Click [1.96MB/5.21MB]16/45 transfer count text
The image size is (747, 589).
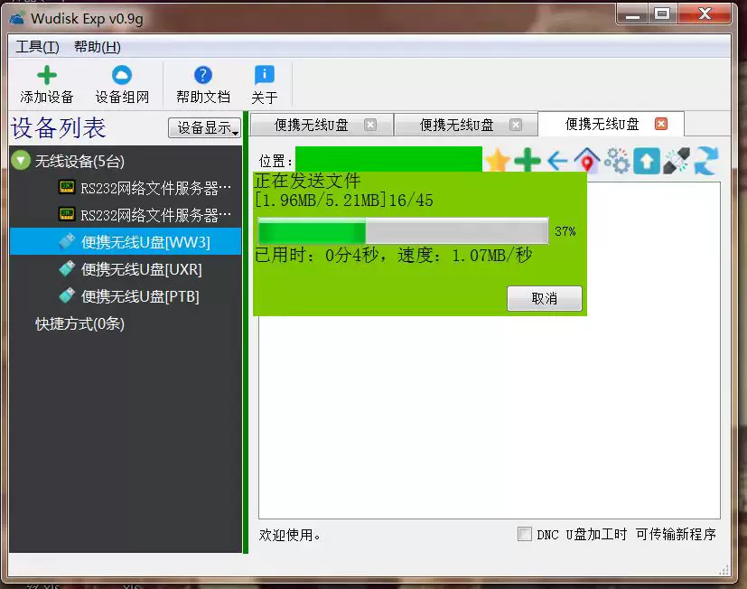344,201
